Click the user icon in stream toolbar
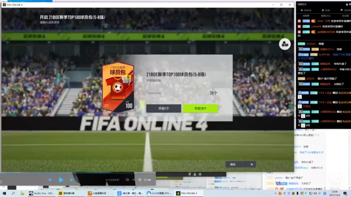Viewport: 351px width, 197px height. 195,174
